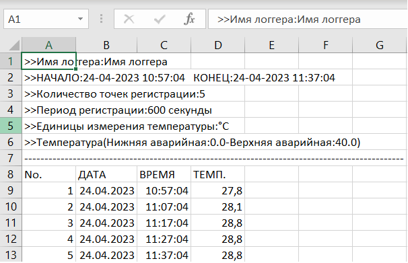
Task: Open the Name Box dropdown arrow
Action: [80, 19]
